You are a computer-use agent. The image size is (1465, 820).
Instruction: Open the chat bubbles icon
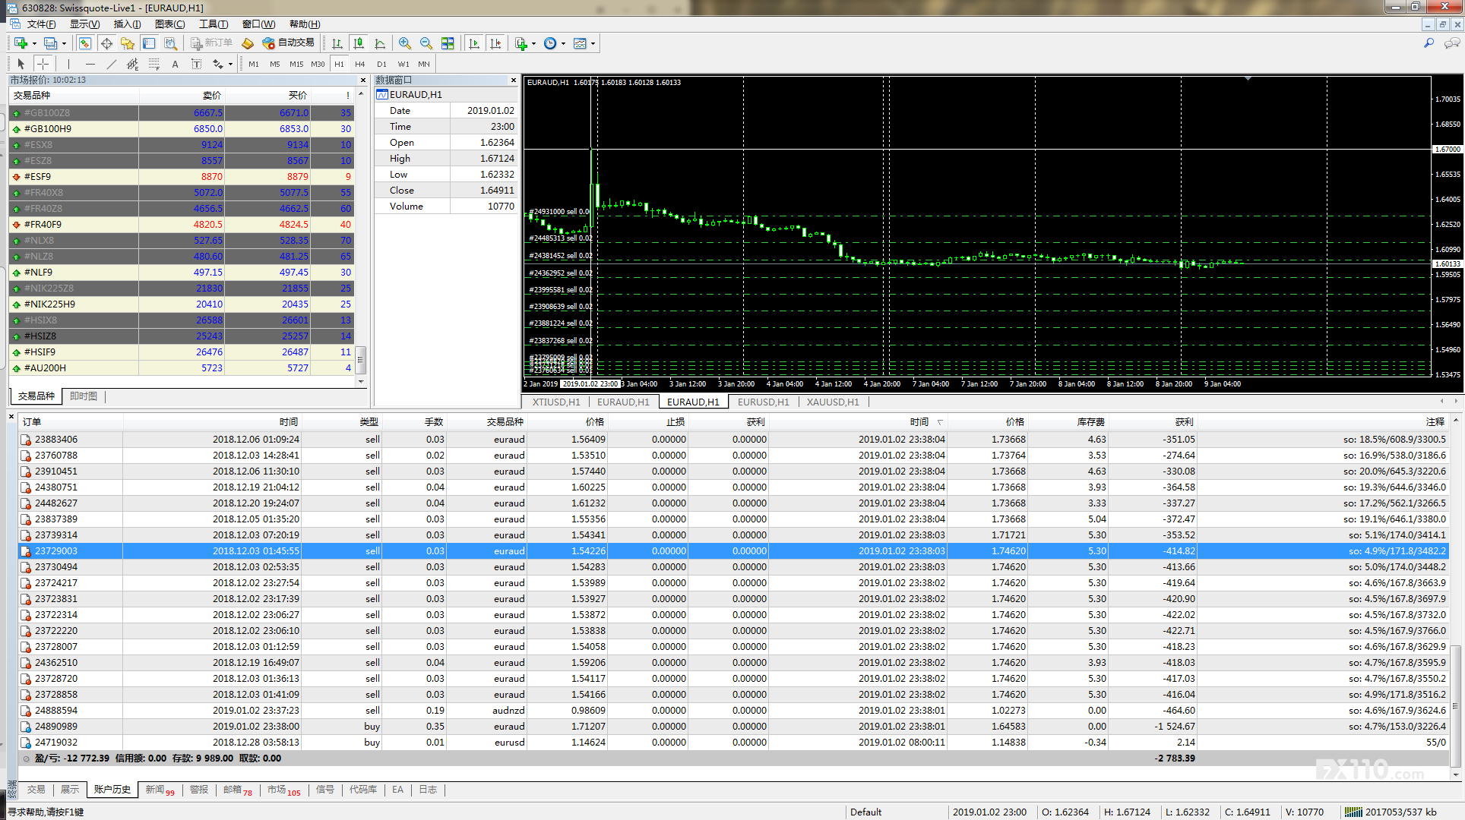pyautogui.click(x=1452, y=43)
